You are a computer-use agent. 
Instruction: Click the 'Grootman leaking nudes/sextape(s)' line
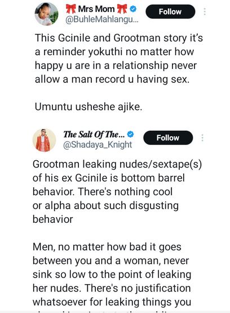117,164
